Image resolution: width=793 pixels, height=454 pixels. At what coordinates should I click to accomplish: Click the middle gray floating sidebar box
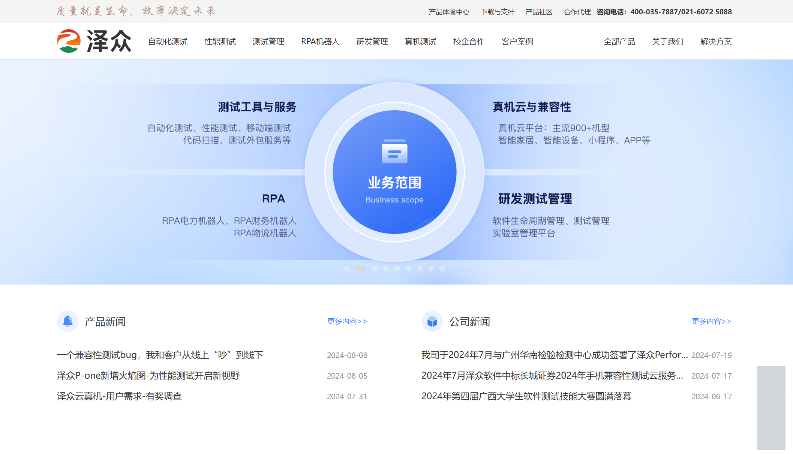tap(771, 408)
